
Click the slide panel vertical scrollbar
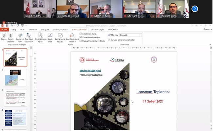click(31, 88)
